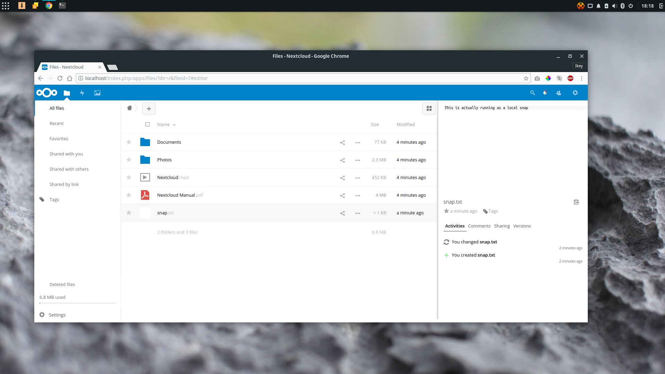Open the Nextcloud logo home link

(47, 93)
